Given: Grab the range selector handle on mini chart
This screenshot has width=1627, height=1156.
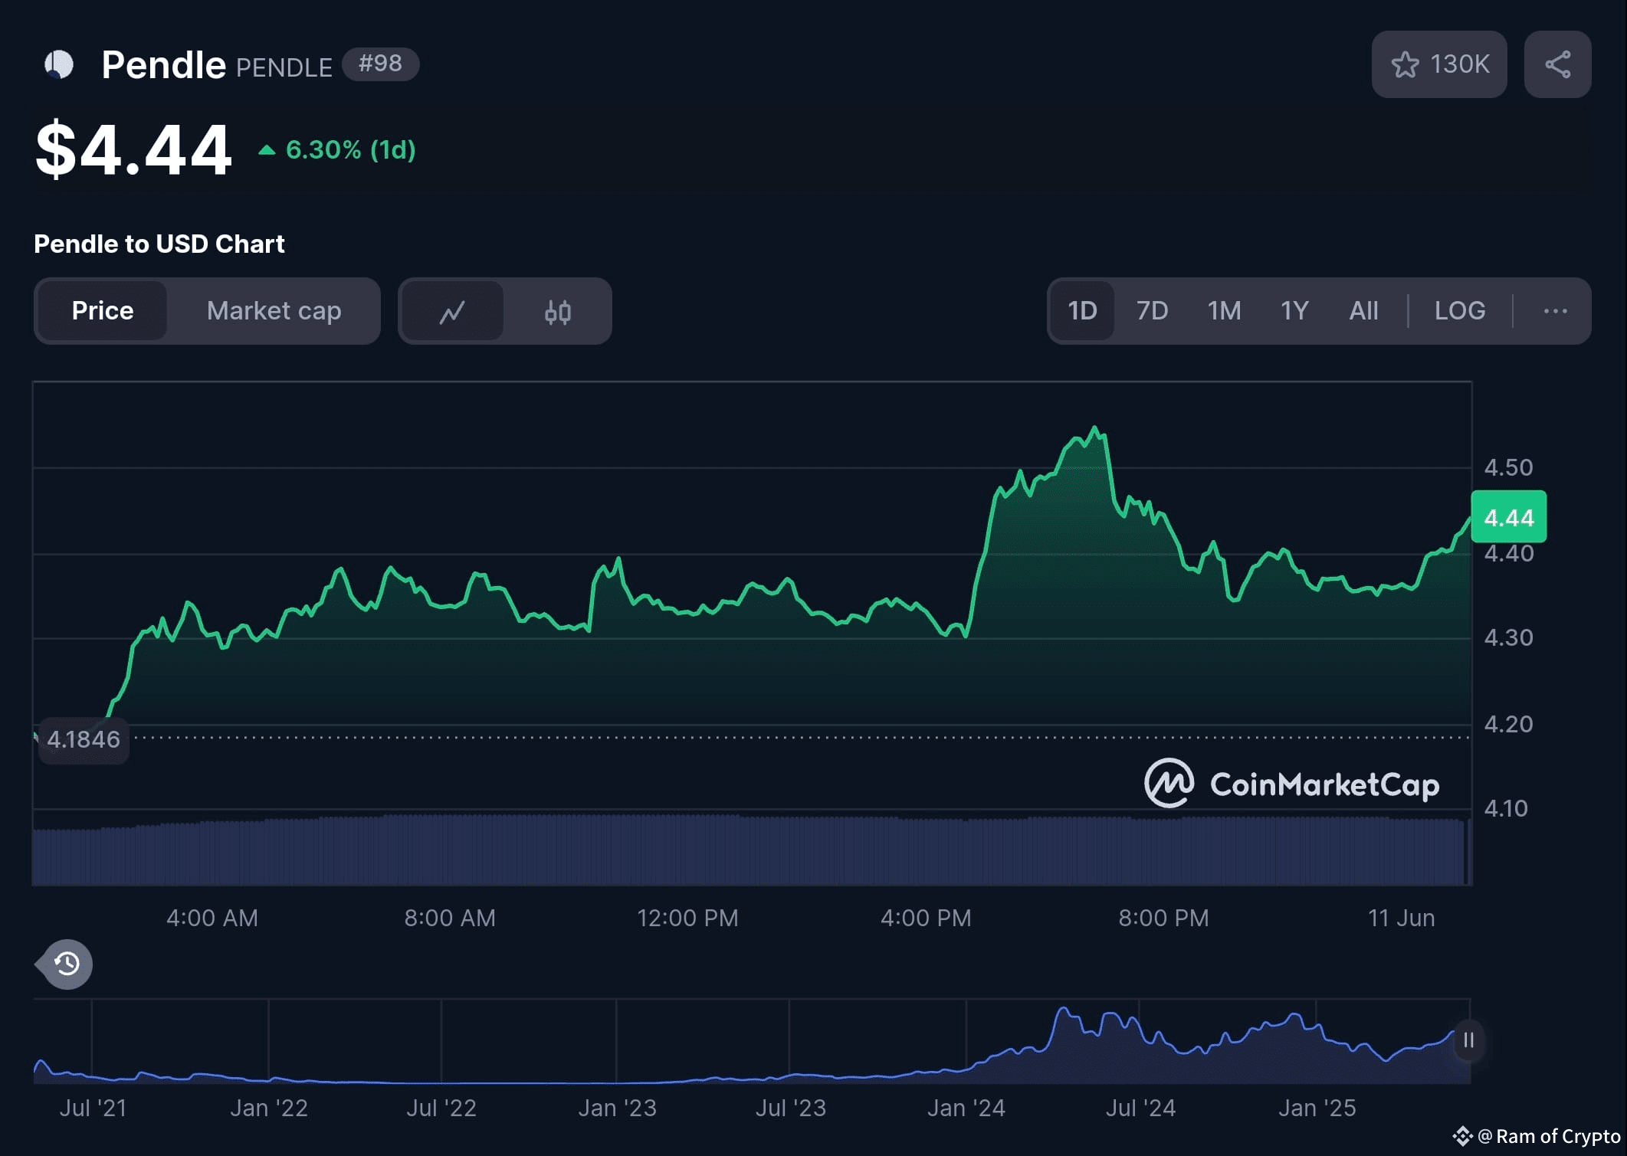Looking at the screenshot, I should point(1468,1040).
